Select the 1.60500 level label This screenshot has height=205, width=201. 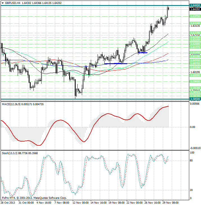[x=195, y=67]
